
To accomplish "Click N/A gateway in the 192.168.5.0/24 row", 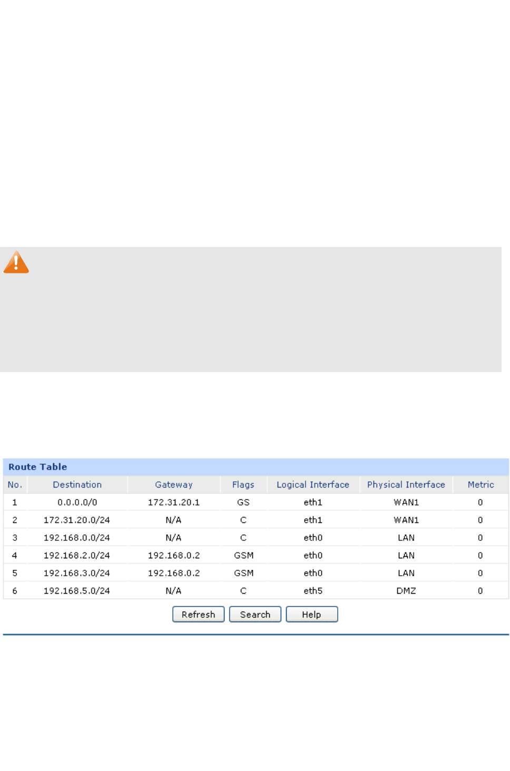I will click(173, 591).
